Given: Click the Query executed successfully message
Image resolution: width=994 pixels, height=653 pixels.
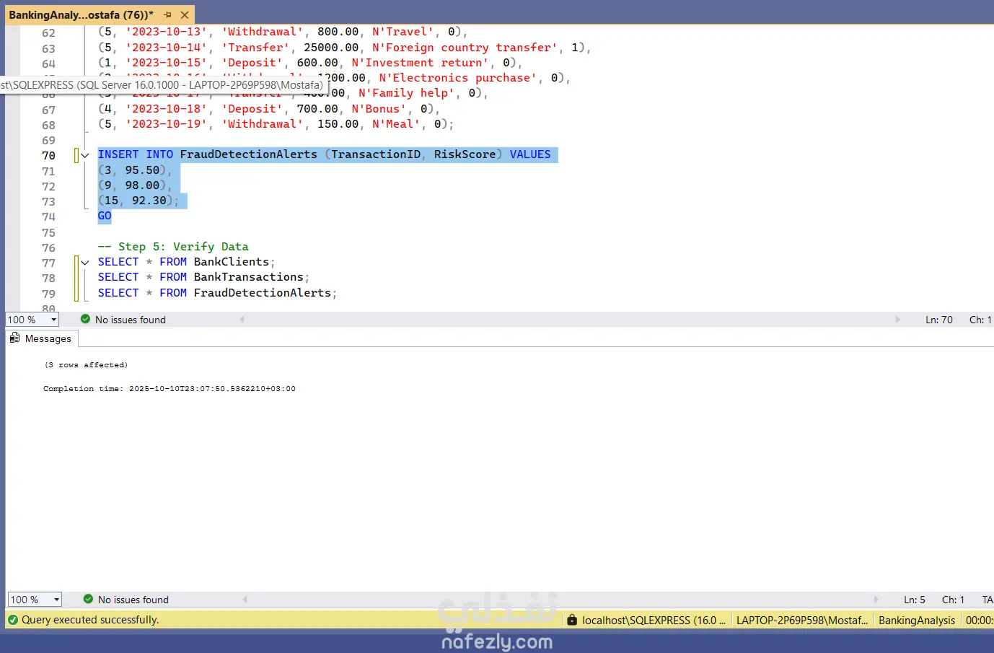Looking at the screenshot, I should pyautogui.click(x=90, y=620).
